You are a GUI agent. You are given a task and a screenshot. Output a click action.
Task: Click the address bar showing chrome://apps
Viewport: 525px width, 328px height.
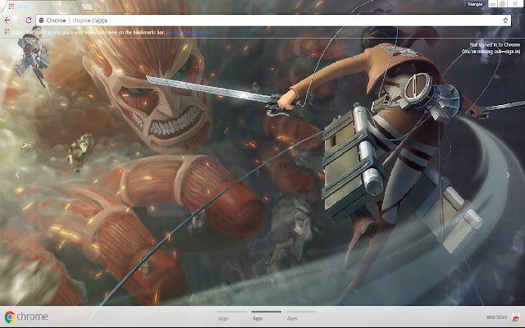pyautogui.click(x=273, y=20)
